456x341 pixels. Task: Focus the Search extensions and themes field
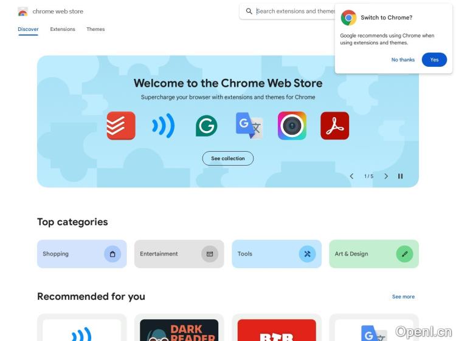coord(295,12)
